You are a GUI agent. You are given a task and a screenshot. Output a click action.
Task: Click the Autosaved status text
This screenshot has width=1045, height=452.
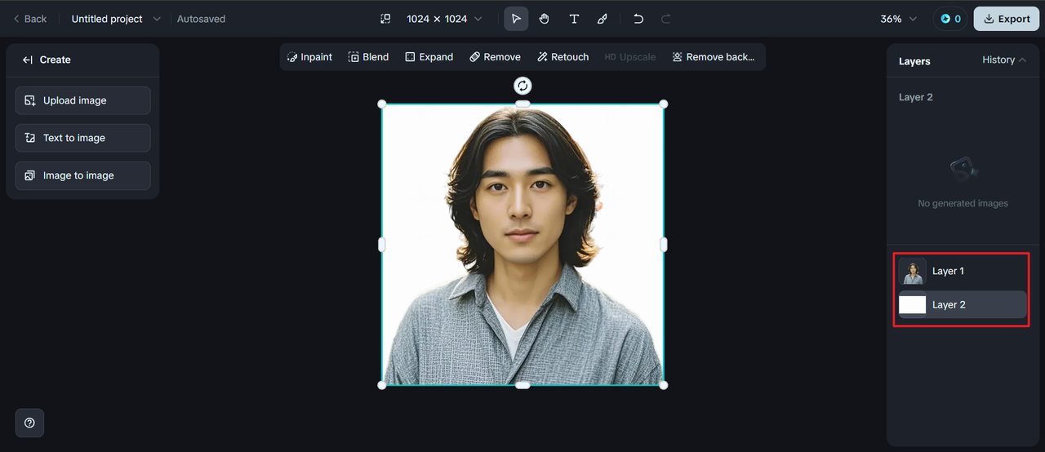(x=201, y=19)
